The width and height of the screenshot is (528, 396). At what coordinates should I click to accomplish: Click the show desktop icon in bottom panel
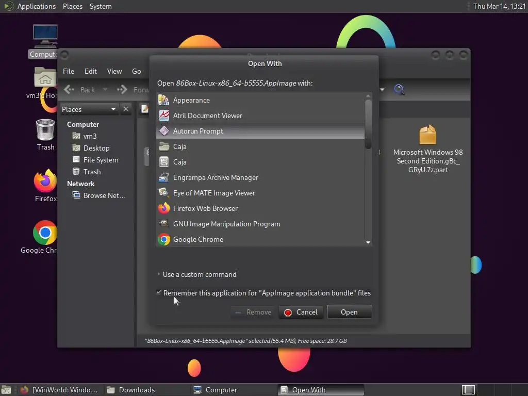6,390
